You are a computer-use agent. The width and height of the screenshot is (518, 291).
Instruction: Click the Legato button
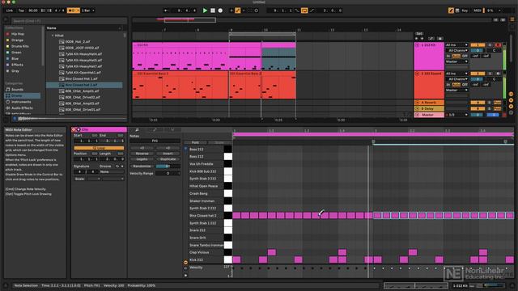(142, 159)
